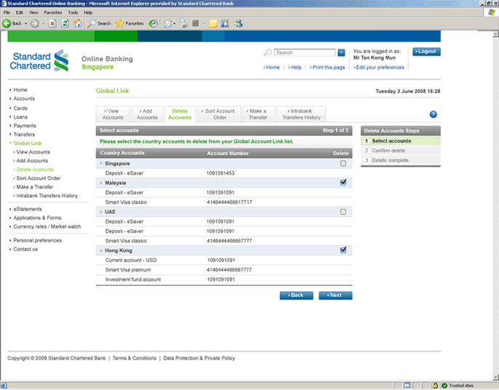Uncheck the Malaysia delete checkbox
The height and width of the screenshot is (390, 499).
point(343,183)
